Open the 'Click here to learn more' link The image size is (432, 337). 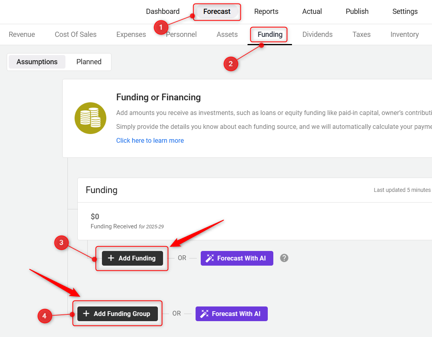point(150,140)
